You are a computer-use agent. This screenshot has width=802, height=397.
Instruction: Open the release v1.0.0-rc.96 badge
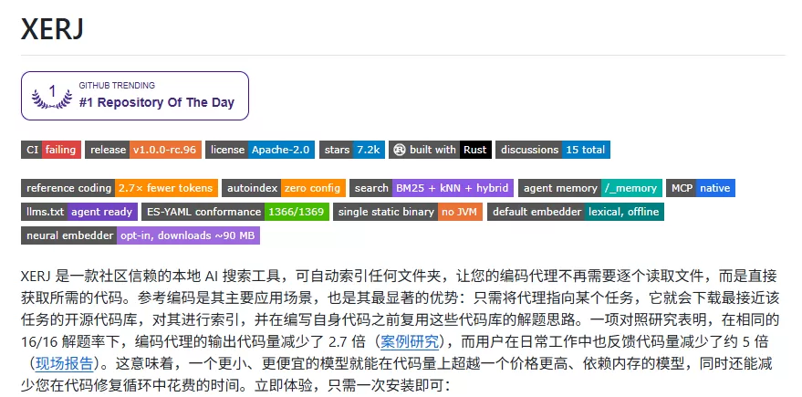pyautogui.click(x=143, y=150)
